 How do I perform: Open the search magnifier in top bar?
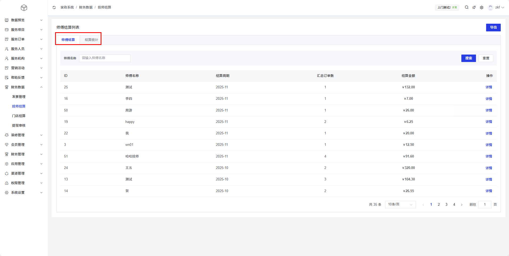coord(467,7)
